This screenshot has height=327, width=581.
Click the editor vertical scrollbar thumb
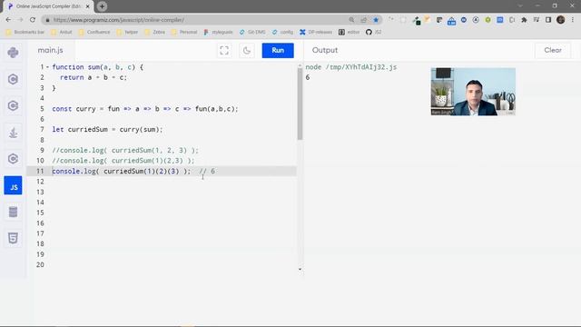pos(300,104)
